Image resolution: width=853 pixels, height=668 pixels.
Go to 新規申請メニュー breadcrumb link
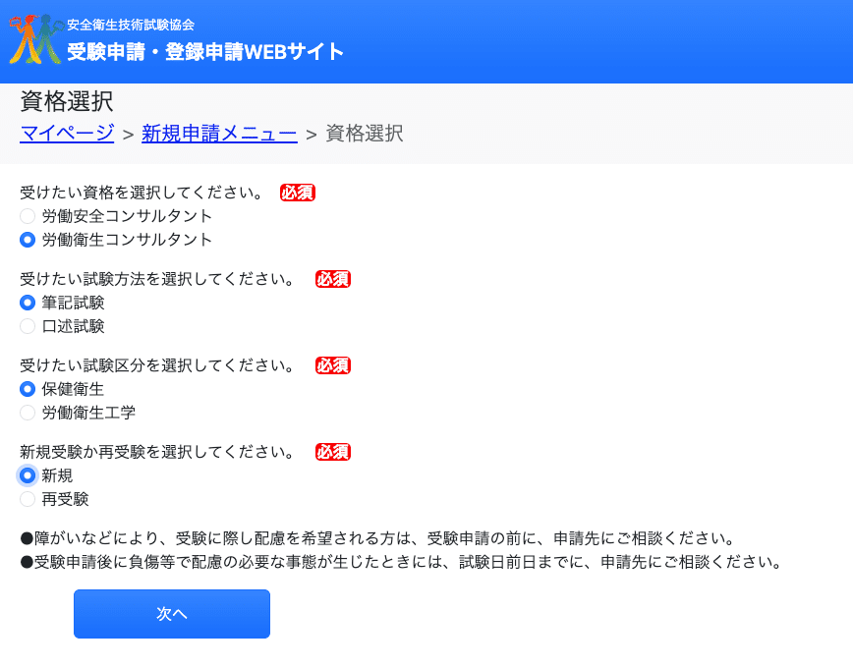pyautogui.click(x=219, y=134)
